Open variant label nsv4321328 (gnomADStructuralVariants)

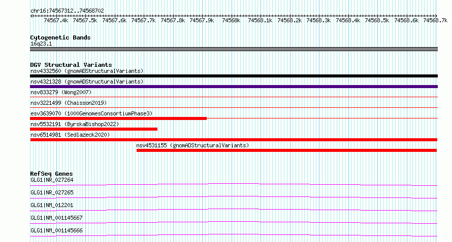click(x=87, y=82)
